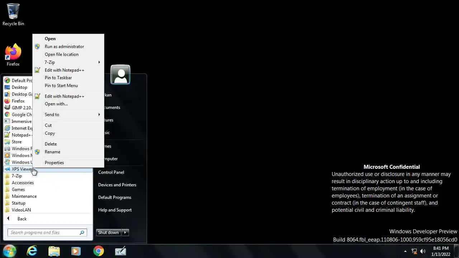Launch Internet Explorer from the taskbar
The width and height of the screenshot is (459, 258).
(32, 251)
